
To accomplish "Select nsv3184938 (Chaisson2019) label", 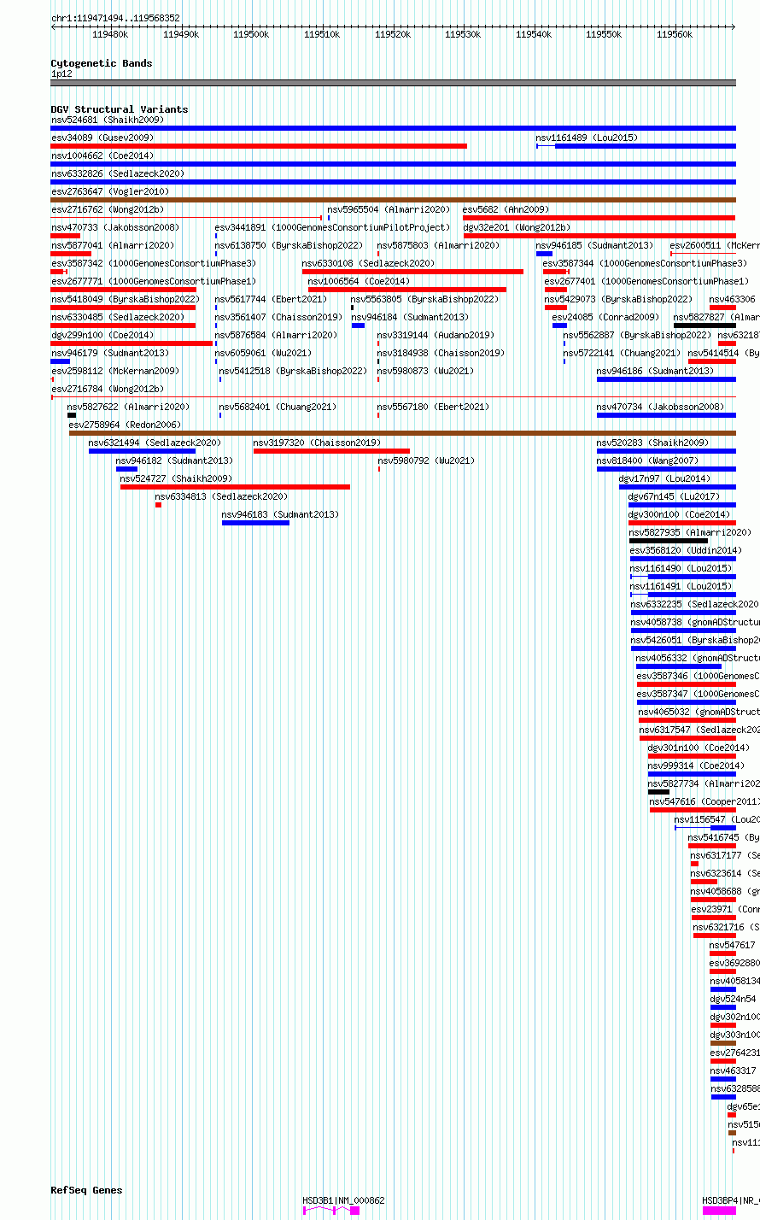I will [x=441, y=353].
